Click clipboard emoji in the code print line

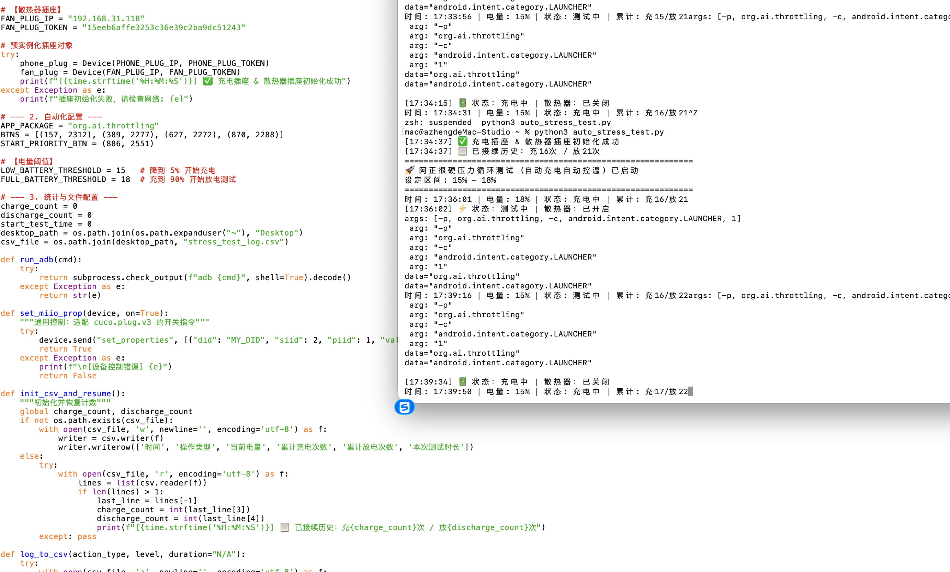coord(284,527)
